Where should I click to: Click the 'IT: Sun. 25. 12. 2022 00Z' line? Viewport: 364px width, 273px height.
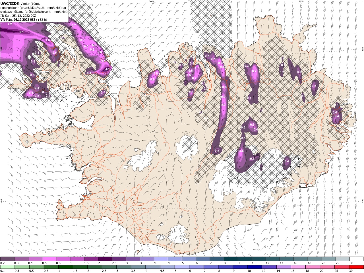pyautogui.click(x=18, y=16)
